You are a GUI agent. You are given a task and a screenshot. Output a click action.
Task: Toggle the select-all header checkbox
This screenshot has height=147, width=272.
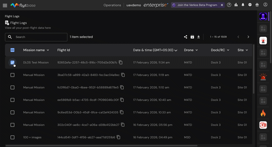13,50
